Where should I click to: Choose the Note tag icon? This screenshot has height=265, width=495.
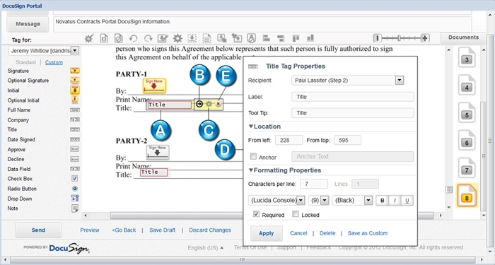point(75,208)
